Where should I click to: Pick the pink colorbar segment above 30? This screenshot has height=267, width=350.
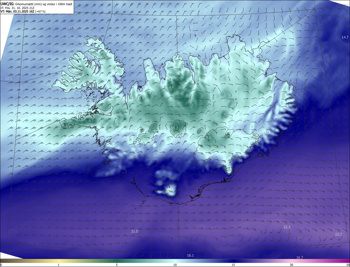(x=291, y=261)
